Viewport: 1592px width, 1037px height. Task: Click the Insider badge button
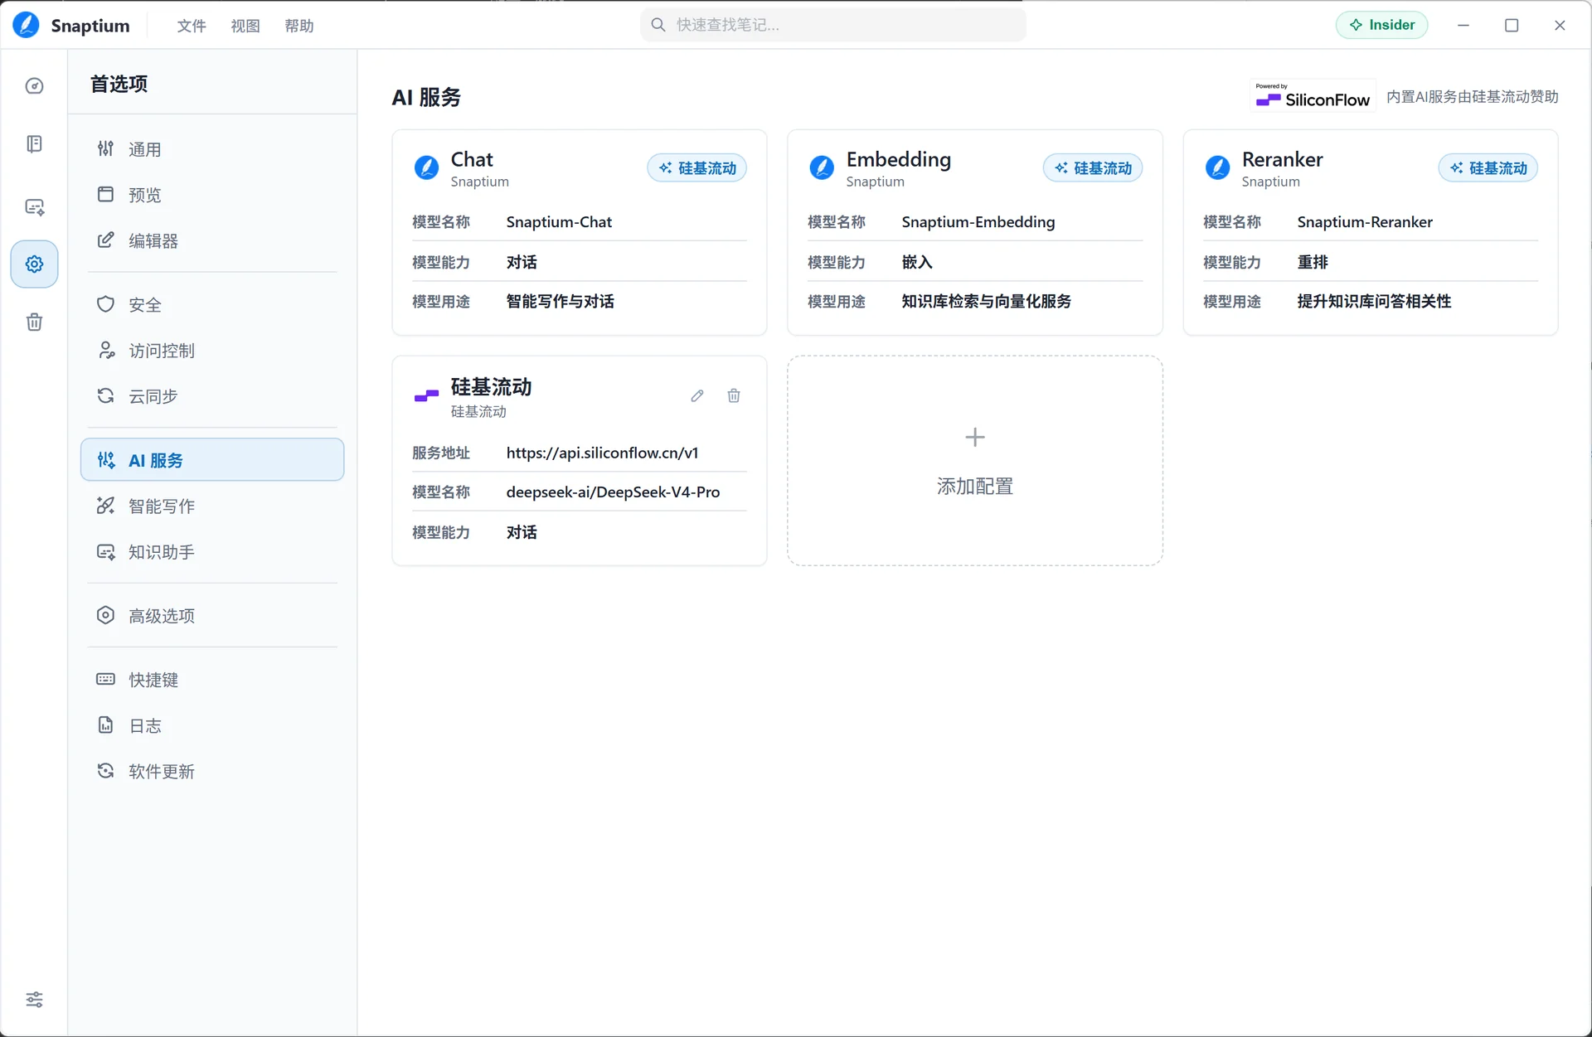click(x=1381, y=25)
